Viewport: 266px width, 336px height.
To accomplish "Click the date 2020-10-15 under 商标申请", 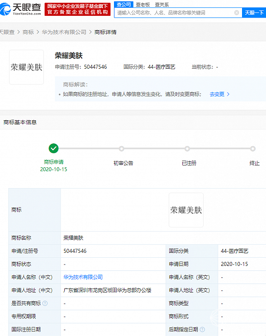I will 53,169.
